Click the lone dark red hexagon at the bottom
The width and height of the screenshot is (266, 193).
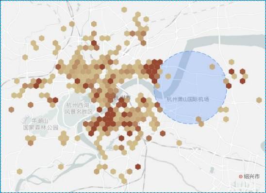click(138, 167)
